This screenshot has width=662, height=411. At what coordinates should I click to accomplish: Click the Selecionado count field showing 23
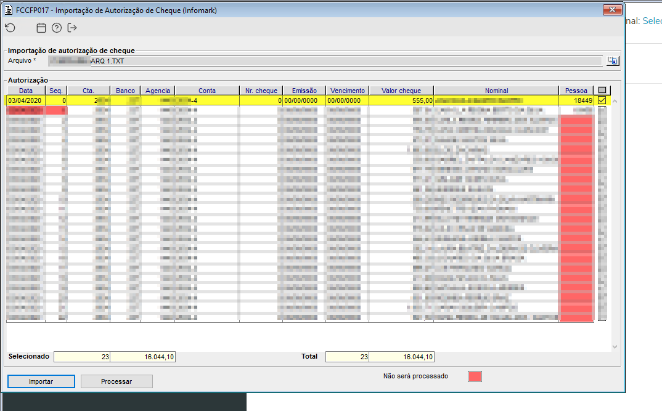pos(82,357)
